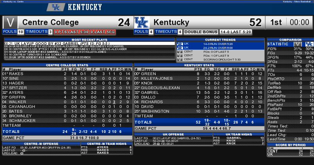Open the Most Recent Plays panel header

pos(90,39)
